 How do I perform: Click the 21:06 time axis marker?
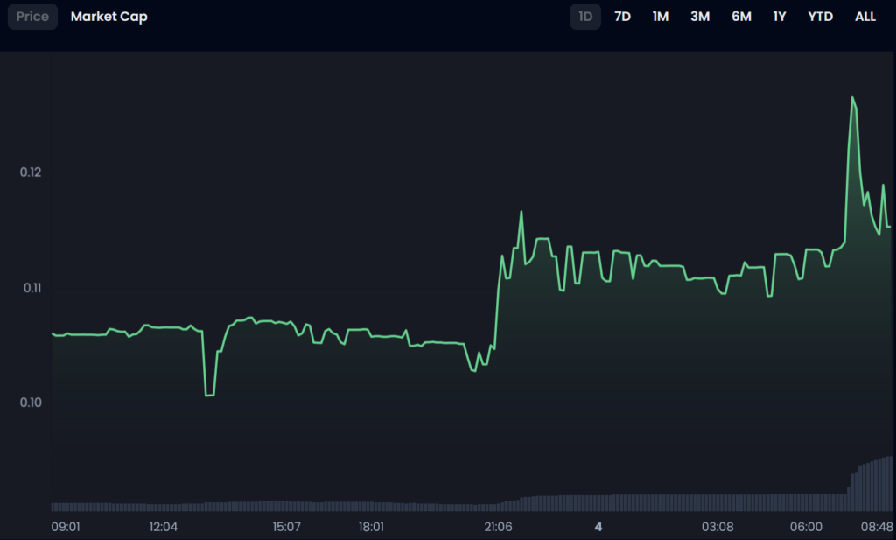click(x=498, y=527)
